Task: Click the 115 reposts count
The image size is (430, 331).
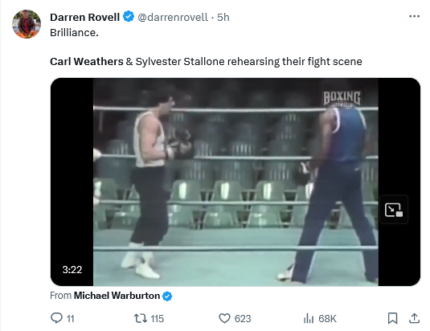Action: [158, 319]
